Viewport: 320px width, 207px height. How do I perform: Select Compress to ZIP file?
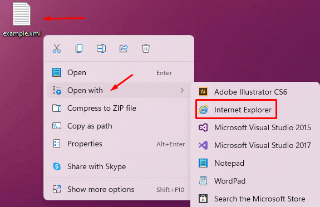coord(119,108)
